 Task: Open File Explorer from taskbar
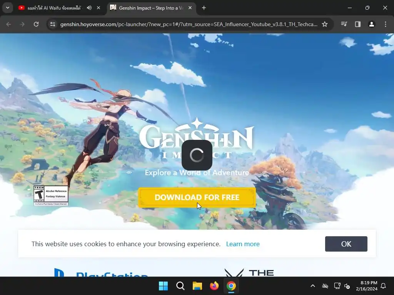(x=197, y=286)
